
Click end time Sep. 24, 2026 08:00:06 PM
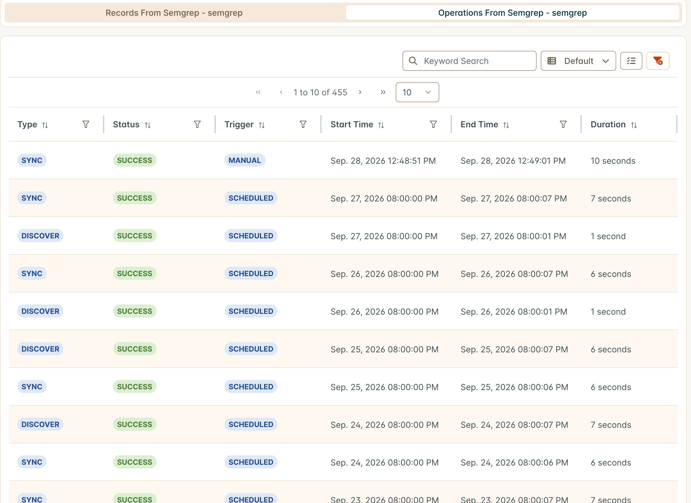pos(514,463)
